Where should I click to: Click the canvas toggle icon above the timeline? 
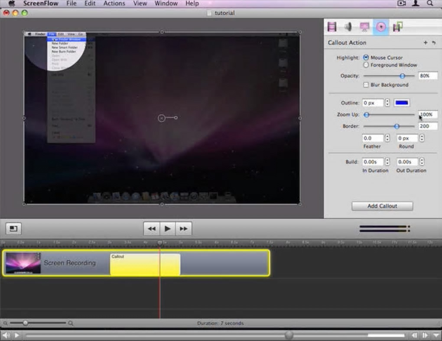[x=13, y=228]
